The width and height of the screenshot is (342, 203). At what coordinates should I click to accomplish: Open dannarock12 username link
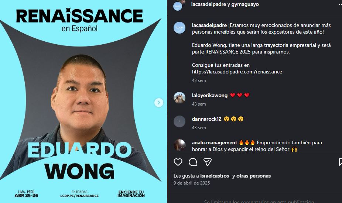coord(206,119)
